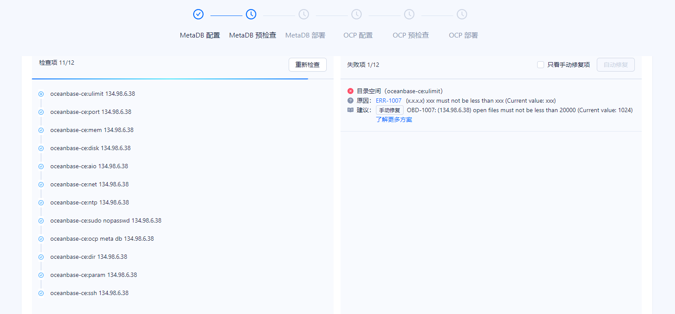Click the passed status icon beside oceanbase-ce:mem
The width and height of the screenshot is (675, 314).
pyautogui.click(x=41, y=130)
